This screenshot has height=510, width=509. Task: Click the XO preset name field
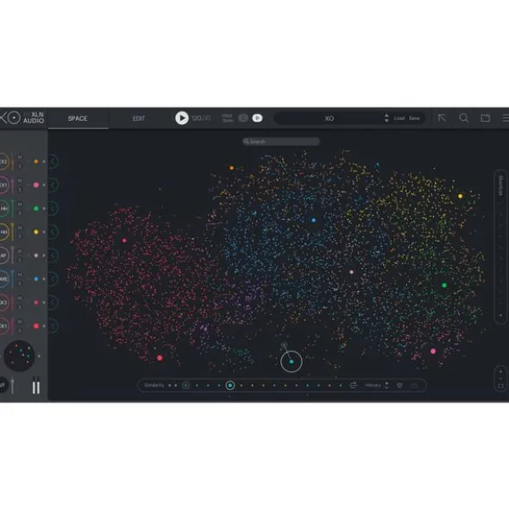click(329, 118)
